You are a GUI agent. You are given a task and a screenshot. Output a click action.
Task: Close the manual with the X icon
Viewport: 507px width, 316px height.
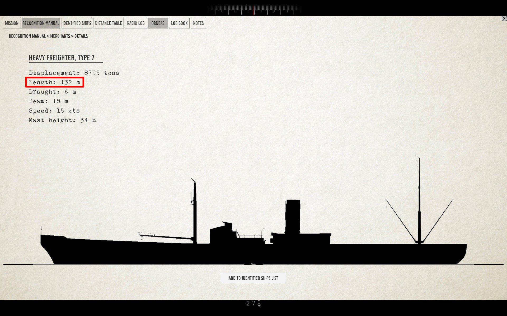(504, 18)
